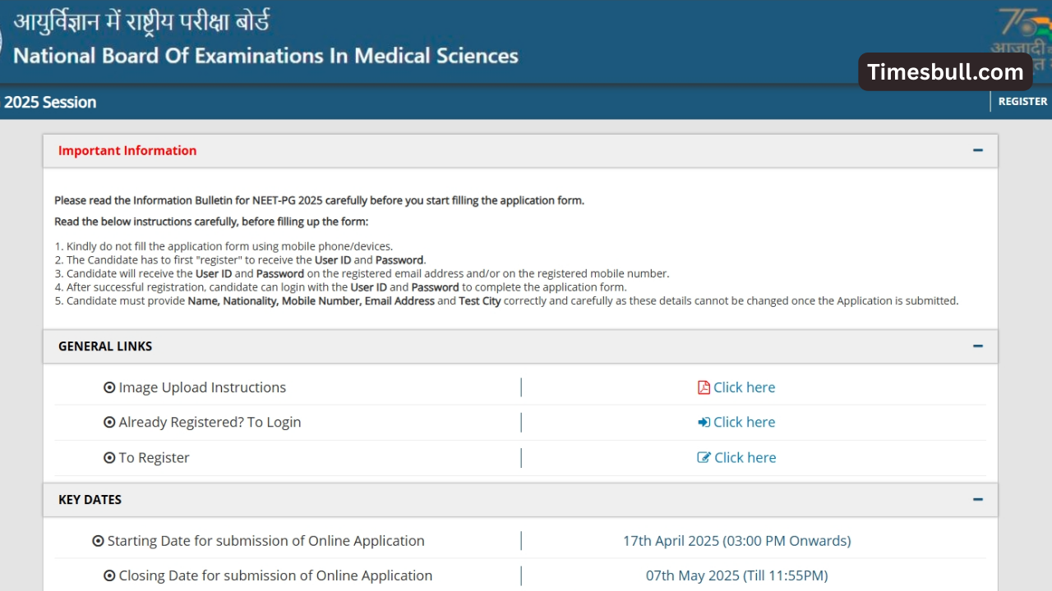Click the PDF icon for Image Upload Instructions
The height and width of the screenshot is (591, 1052).
coord(704,387)
